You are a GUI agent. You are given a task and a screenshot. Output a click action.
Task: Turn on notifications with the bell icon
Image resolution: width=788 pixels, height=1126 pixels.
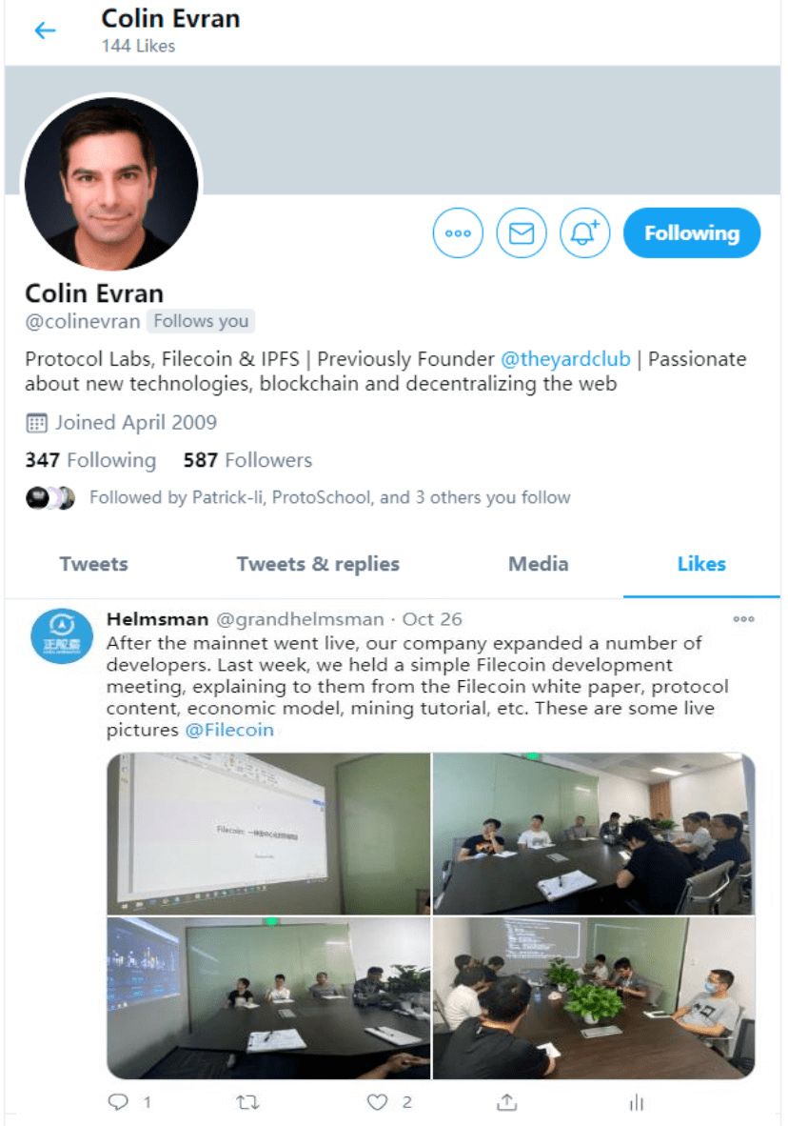[x=585, y=233]
